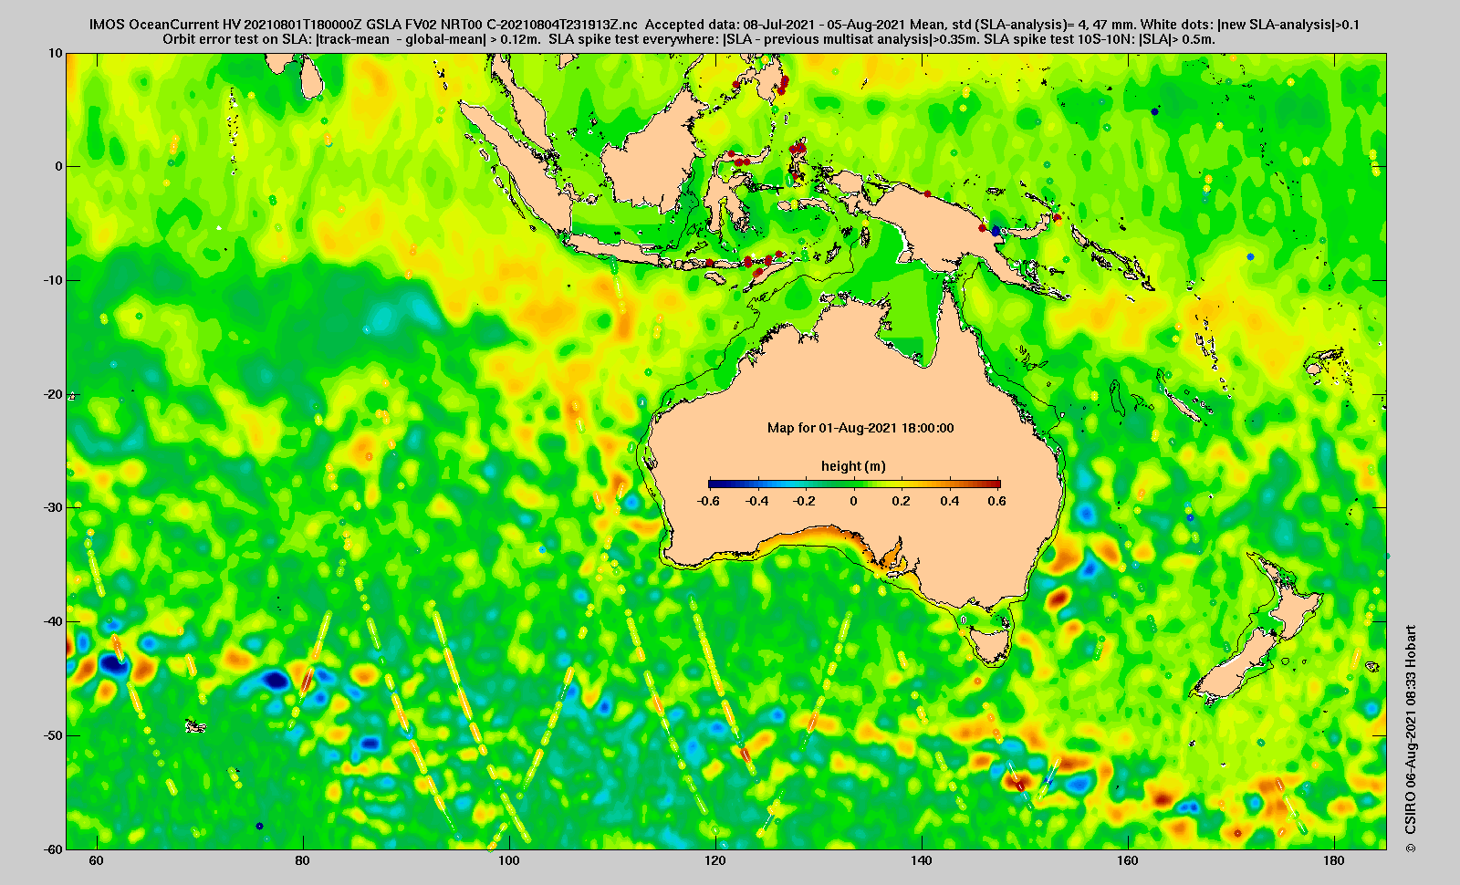The height and width of the screenshot is (885, 1460).
Task: Click the 'CSIRO 06-Aug-2021 08:33 Hobart' credit text
Action: click(1411, 739)
